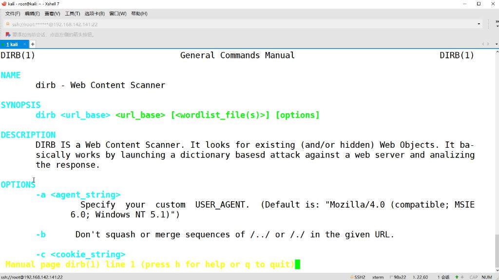The image size is (499, 280).
Task: Click the xterm status bar entry
Action: (378, 277)
